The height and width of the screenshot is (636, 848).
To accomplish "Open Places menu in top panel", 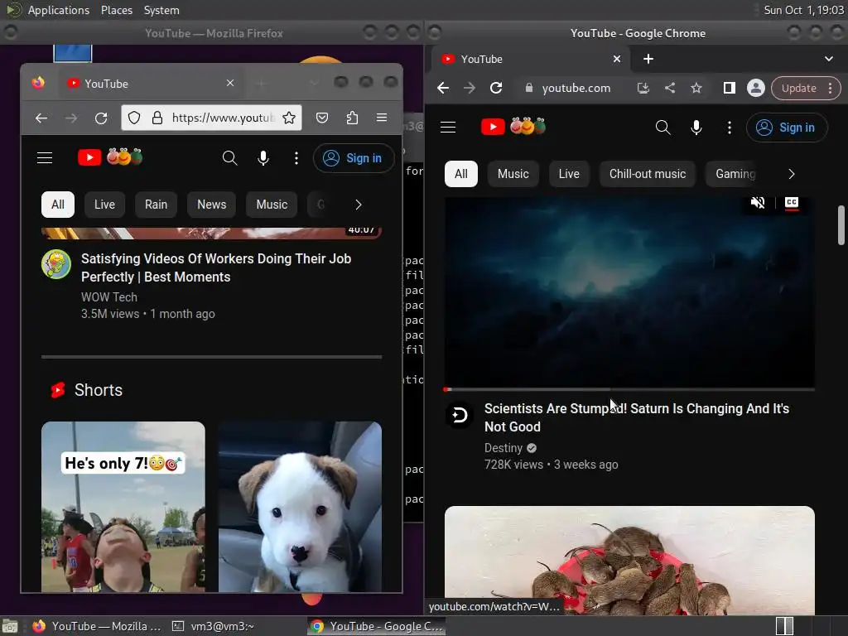I will point(117,10).
